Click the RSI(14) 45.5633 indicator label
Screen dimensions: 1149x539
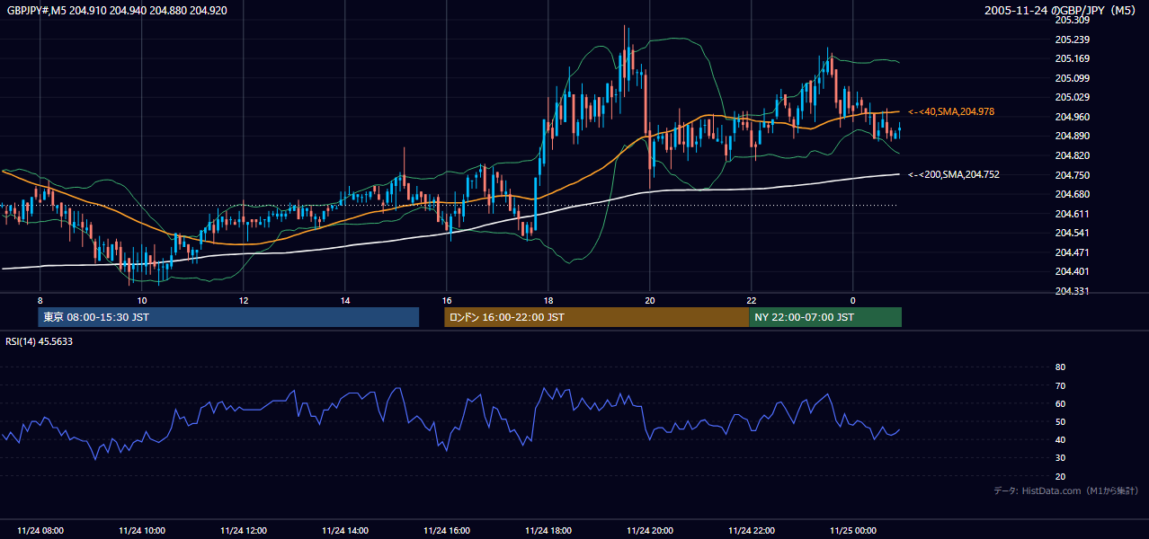click(x=40, y=341)
